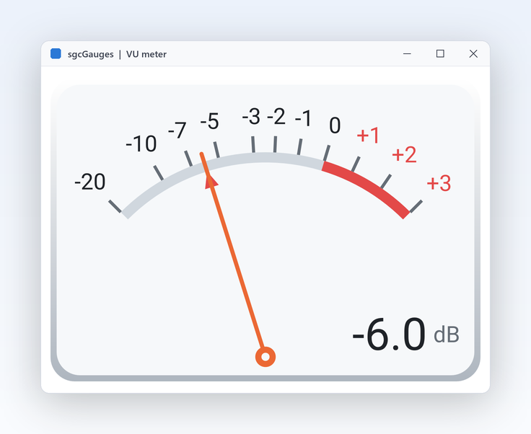Click the red +1 scale label
Screen dimensions: 531x434
(369, 136)
